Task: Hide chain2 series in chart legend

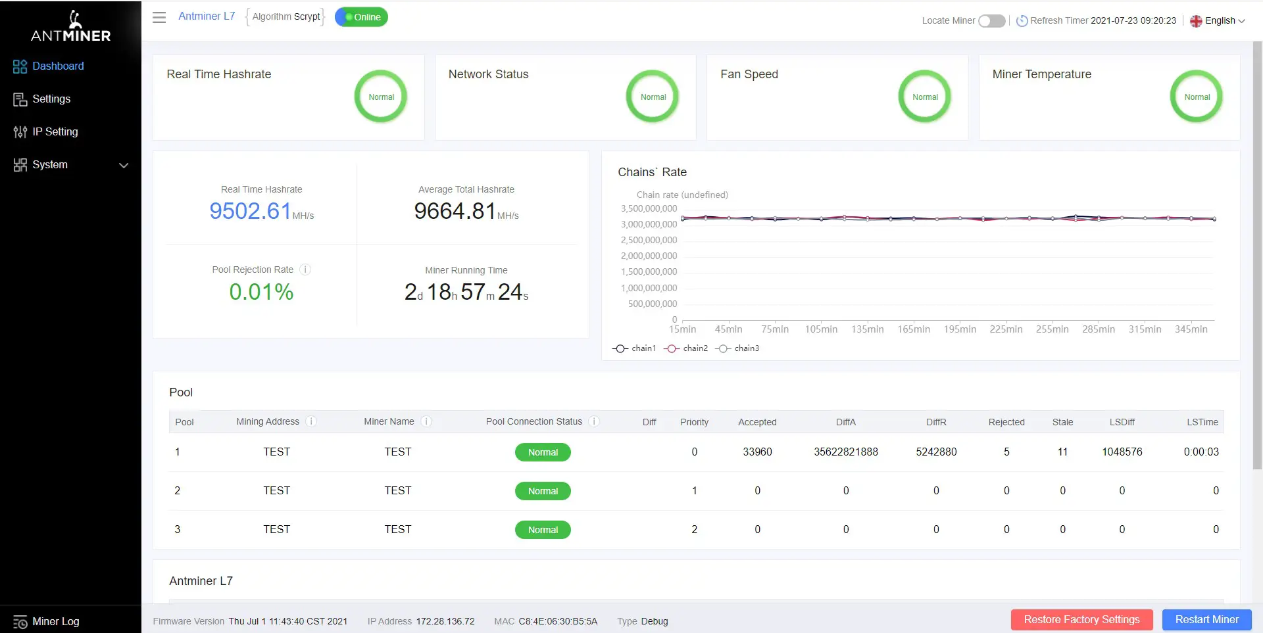Action: point(686,348)
